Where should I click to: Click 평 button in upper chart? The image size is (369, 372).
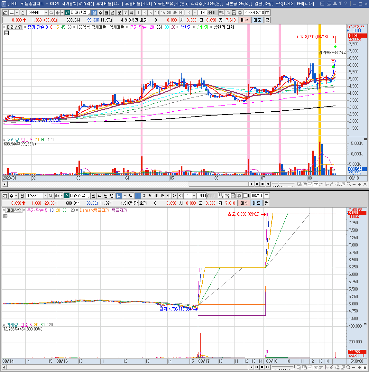point(267,20)
